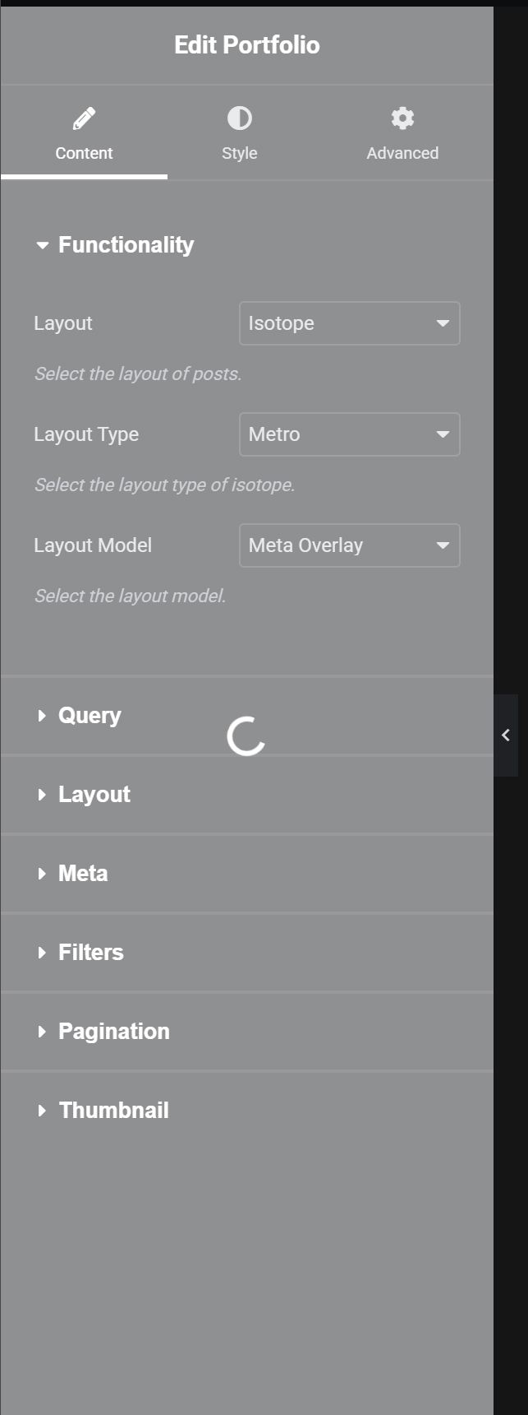Open the Layout Type dropdown showing Metro
Image resolution: width=528 pixels, height=1415 pixels.
click(x=349, y=434)
